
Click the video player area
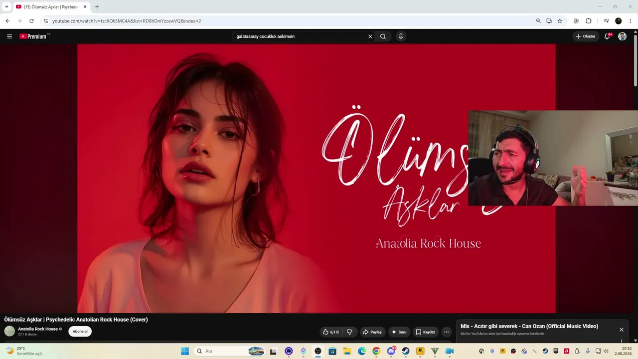[317, 179]
